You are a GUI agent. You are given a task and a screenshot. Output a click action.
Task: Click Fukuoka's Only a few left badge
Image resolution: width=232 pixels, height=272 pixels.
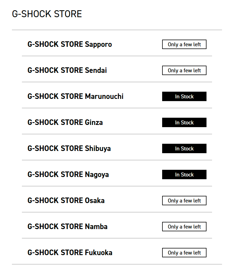(184, 253)
